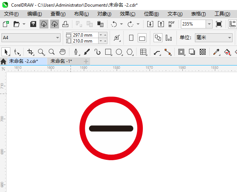Open the 查看(V) menu

(58, 14)
